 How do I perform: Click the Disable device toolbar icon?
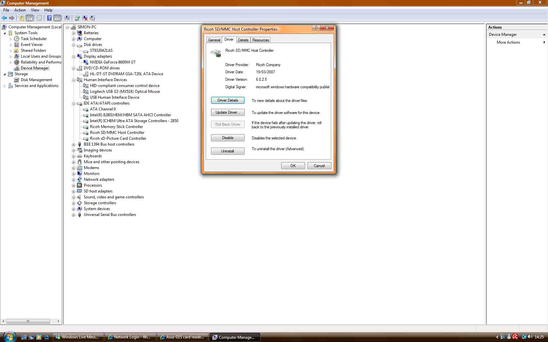point(92,18)
